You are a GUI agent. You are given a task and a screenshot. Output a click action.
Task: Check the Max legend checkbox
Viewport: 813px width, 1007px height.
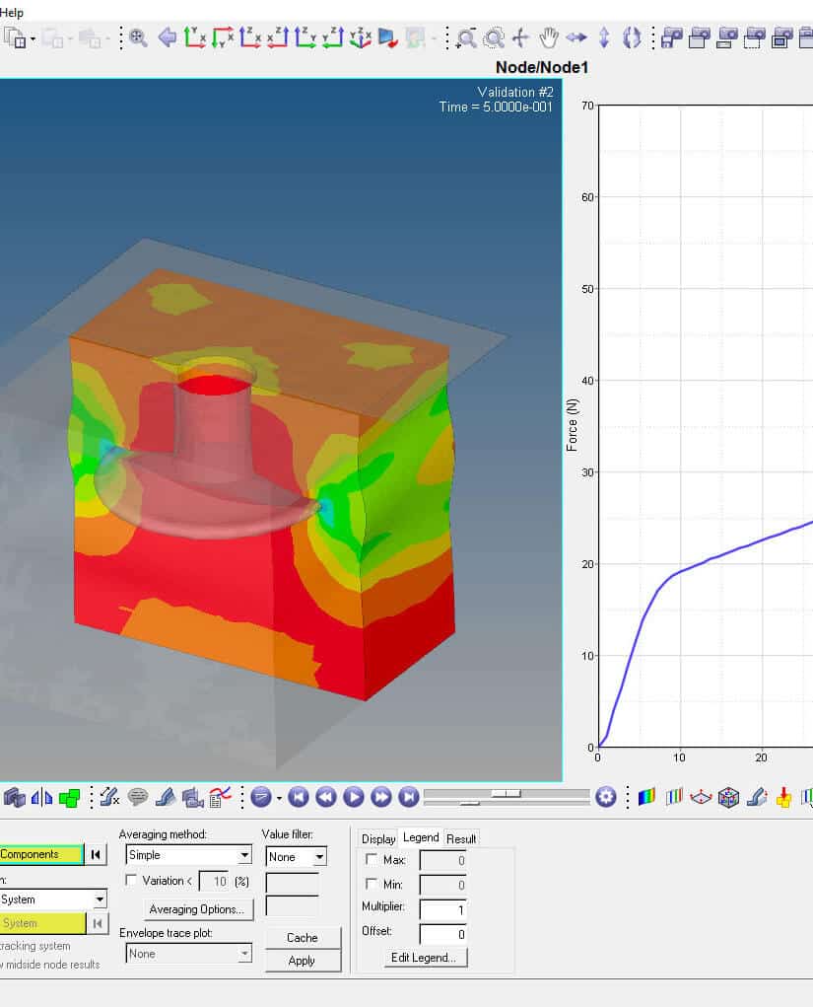tap(370, 859)
